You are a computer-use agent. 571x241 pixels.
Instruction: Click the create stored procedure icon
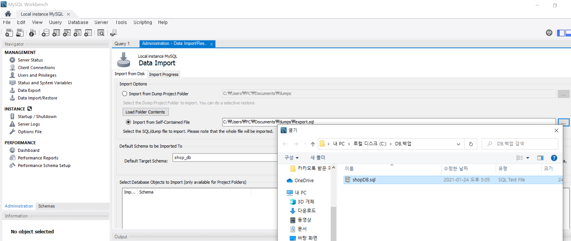click(77, 33)
